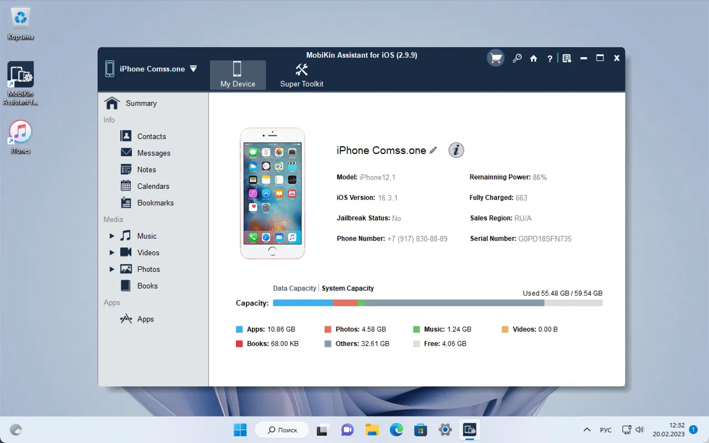709x443 pixels.
Task: Open the help question mark icon
Action: tap(549, 58)
